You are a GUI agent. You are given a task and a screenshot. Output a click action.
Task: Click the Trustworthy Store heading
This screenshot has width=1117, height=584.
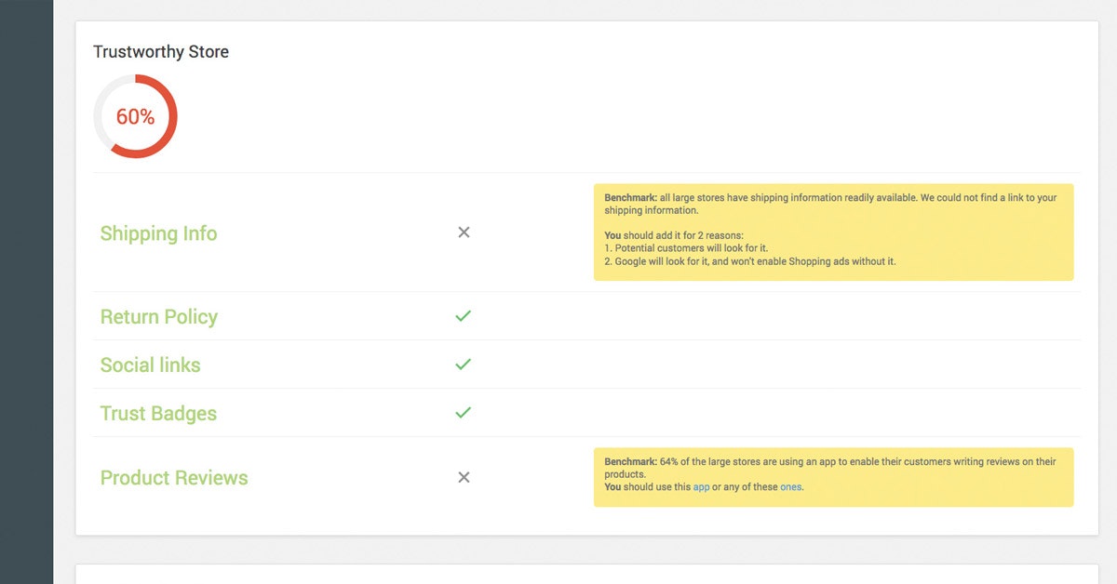point(161,52)
